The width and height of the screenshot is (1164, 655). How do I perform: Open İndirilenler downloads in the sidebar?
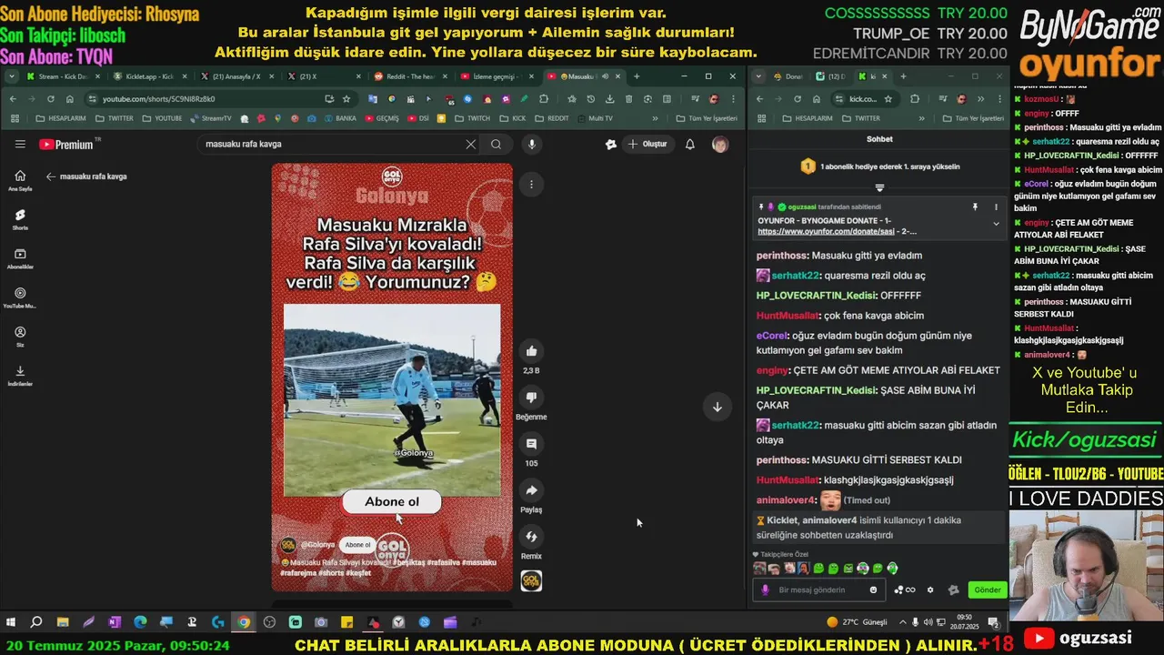coord(20,376)
